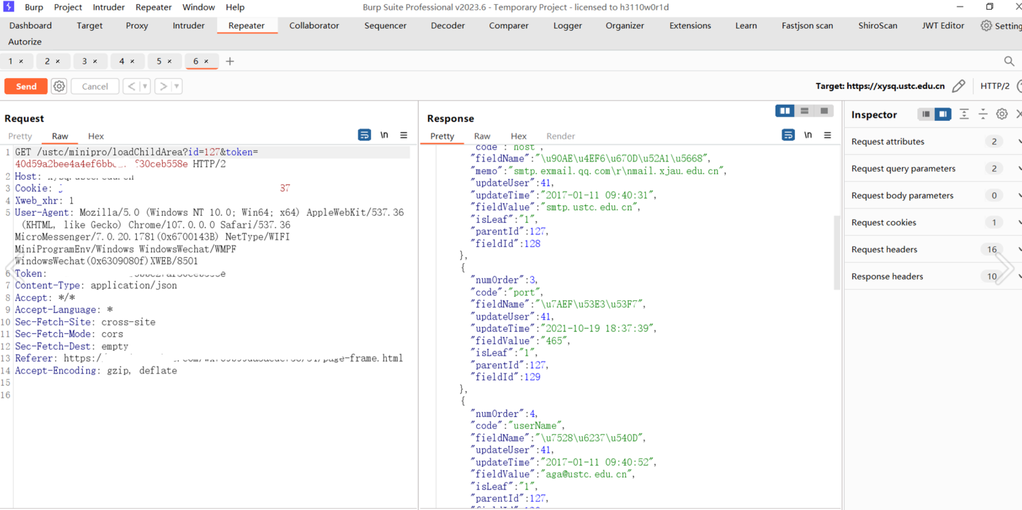
Task: Search Repeater tabs with the magnifier icon
Action: pyautogui.click(x=1009, y=61)
